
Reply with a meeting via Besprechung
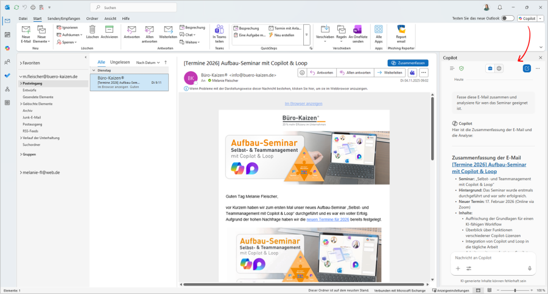tap(192, 27)
